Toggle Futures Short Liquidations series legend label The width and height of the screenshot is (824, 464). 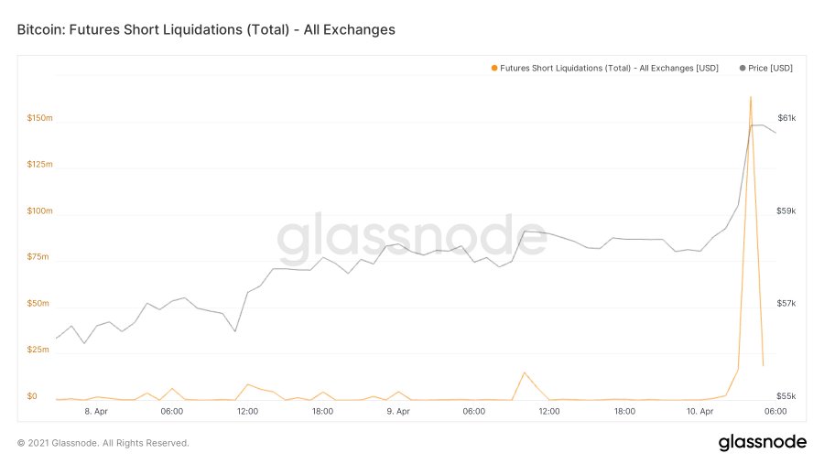pos(609,69)
